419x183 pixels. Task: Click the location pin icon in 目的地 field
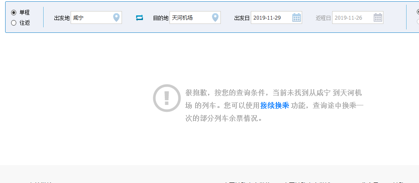click(215, 17)
